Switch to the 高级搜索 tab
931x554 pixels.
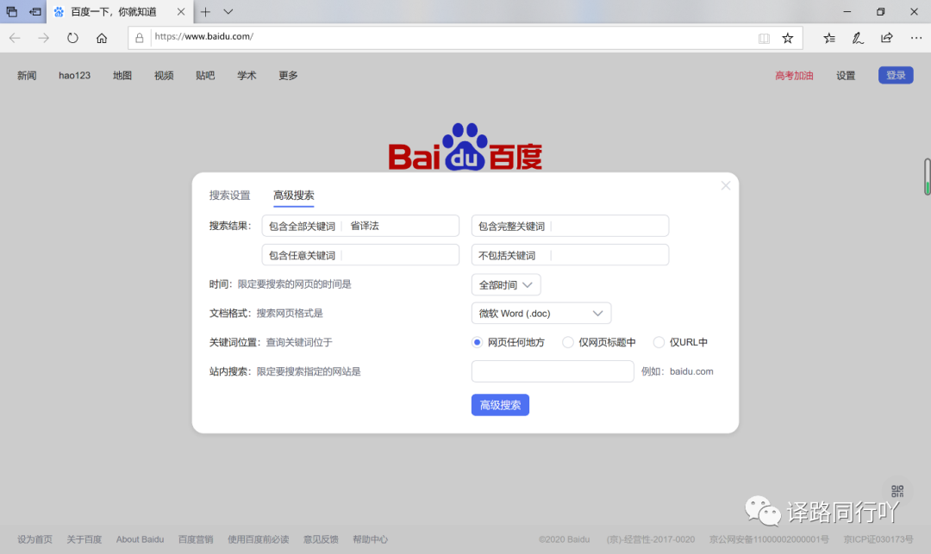[x=293, y=195]
